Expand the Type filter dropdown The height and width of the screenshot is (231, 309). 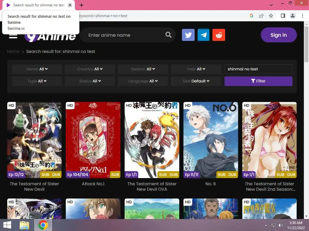(x=37, y=81)
